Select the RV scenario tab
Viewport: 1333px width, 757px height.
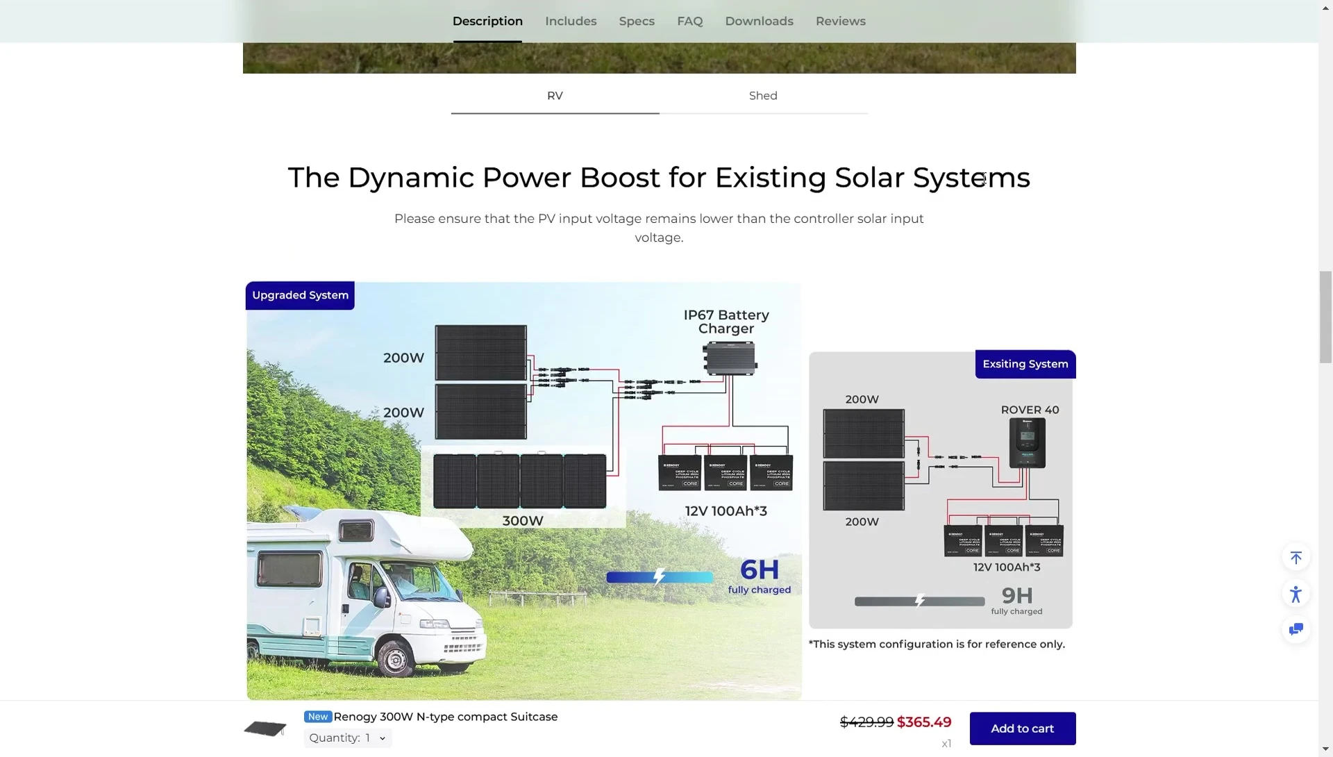(555, 96)
